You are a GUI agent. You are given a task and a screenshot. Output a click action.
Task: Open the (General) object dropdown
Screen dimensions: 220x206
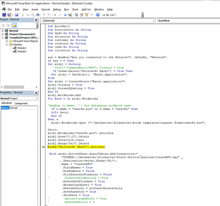(153, 21)
